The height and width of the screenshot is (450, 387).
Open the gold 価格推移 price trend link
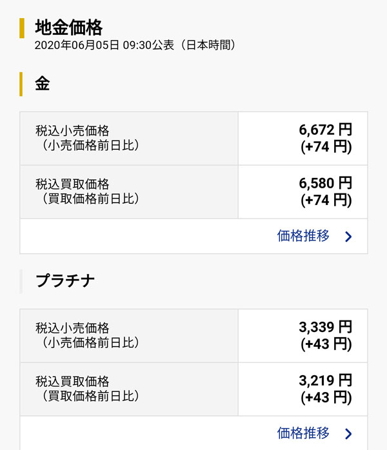[x=303, y=236]
